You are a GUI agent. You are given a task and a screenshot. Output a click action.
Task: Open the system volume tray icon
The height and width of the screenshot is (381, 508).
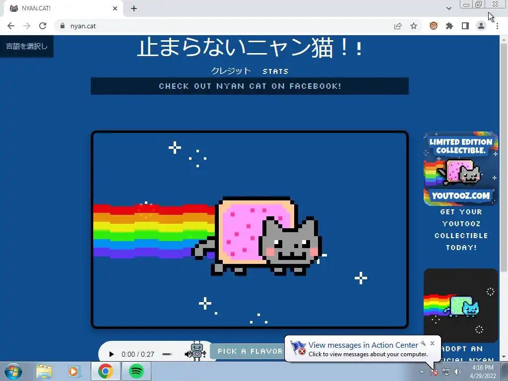click(x=457, y=372)
